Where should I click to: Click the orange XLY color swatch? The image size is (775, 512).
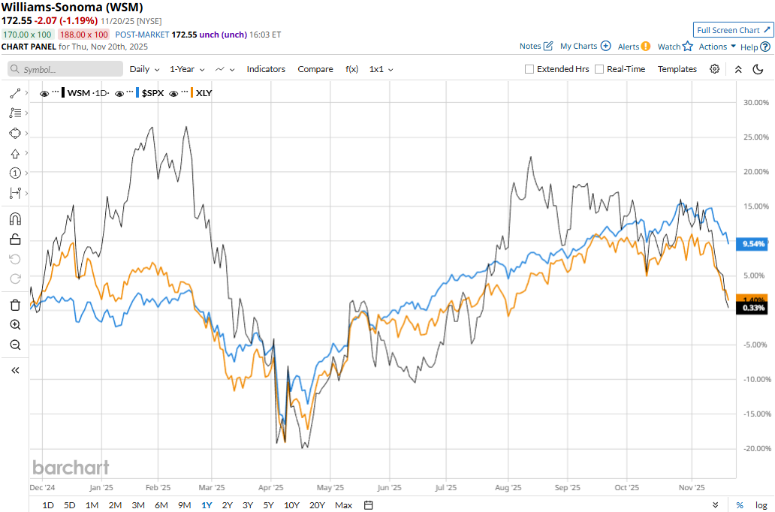point(191,92)
